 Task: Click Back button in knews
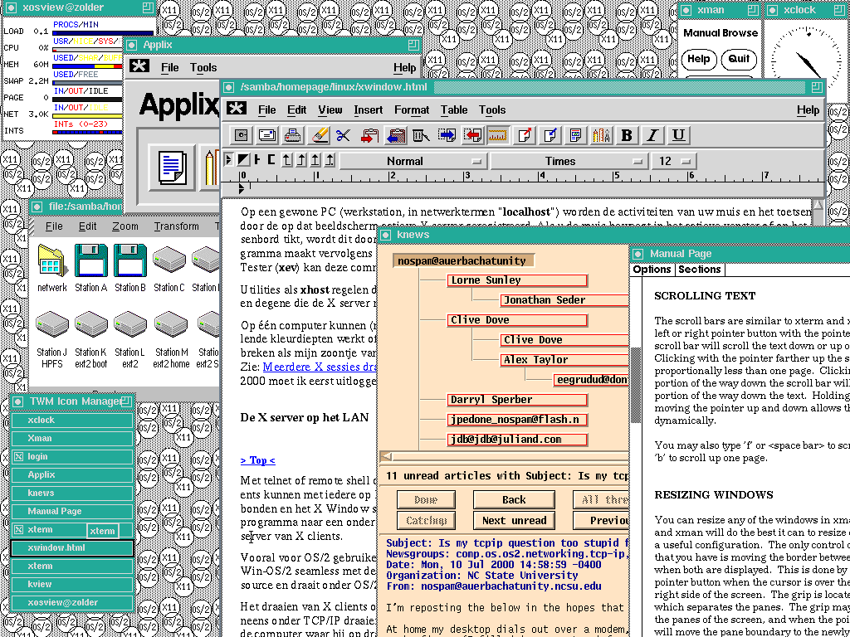pyautogui.click(x=514, y=499)
